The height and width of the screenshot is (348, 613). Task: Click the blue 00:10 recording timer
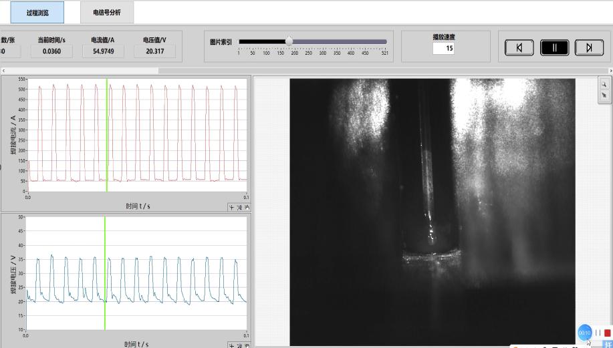point(584,333)
